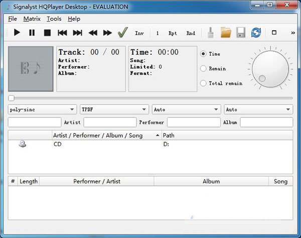Toggle the Rpt repeat button

tap(173, 33)
